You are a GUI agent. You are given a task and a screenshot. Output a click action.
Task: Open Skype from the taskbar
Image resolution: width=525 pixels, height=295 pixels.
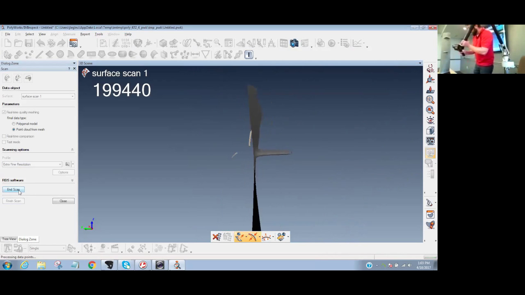(126, 265)
